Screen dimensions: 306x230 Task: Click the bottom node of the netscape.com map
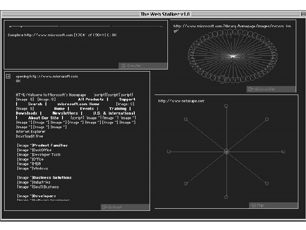tap(226, 197)
